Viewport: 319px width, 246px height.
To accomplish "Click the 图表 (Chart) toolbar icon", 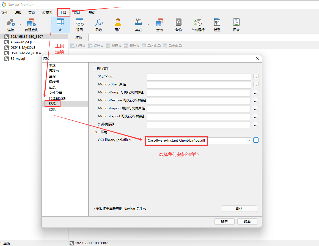I will (x=236, y=25).
